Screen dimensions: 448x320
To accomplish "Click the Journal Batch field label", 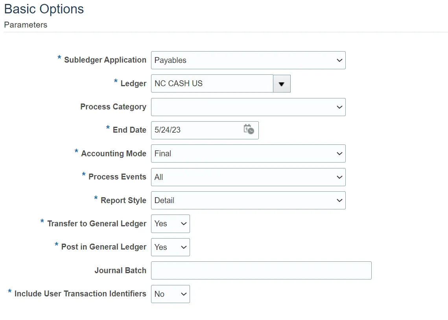I will point(120,270).
